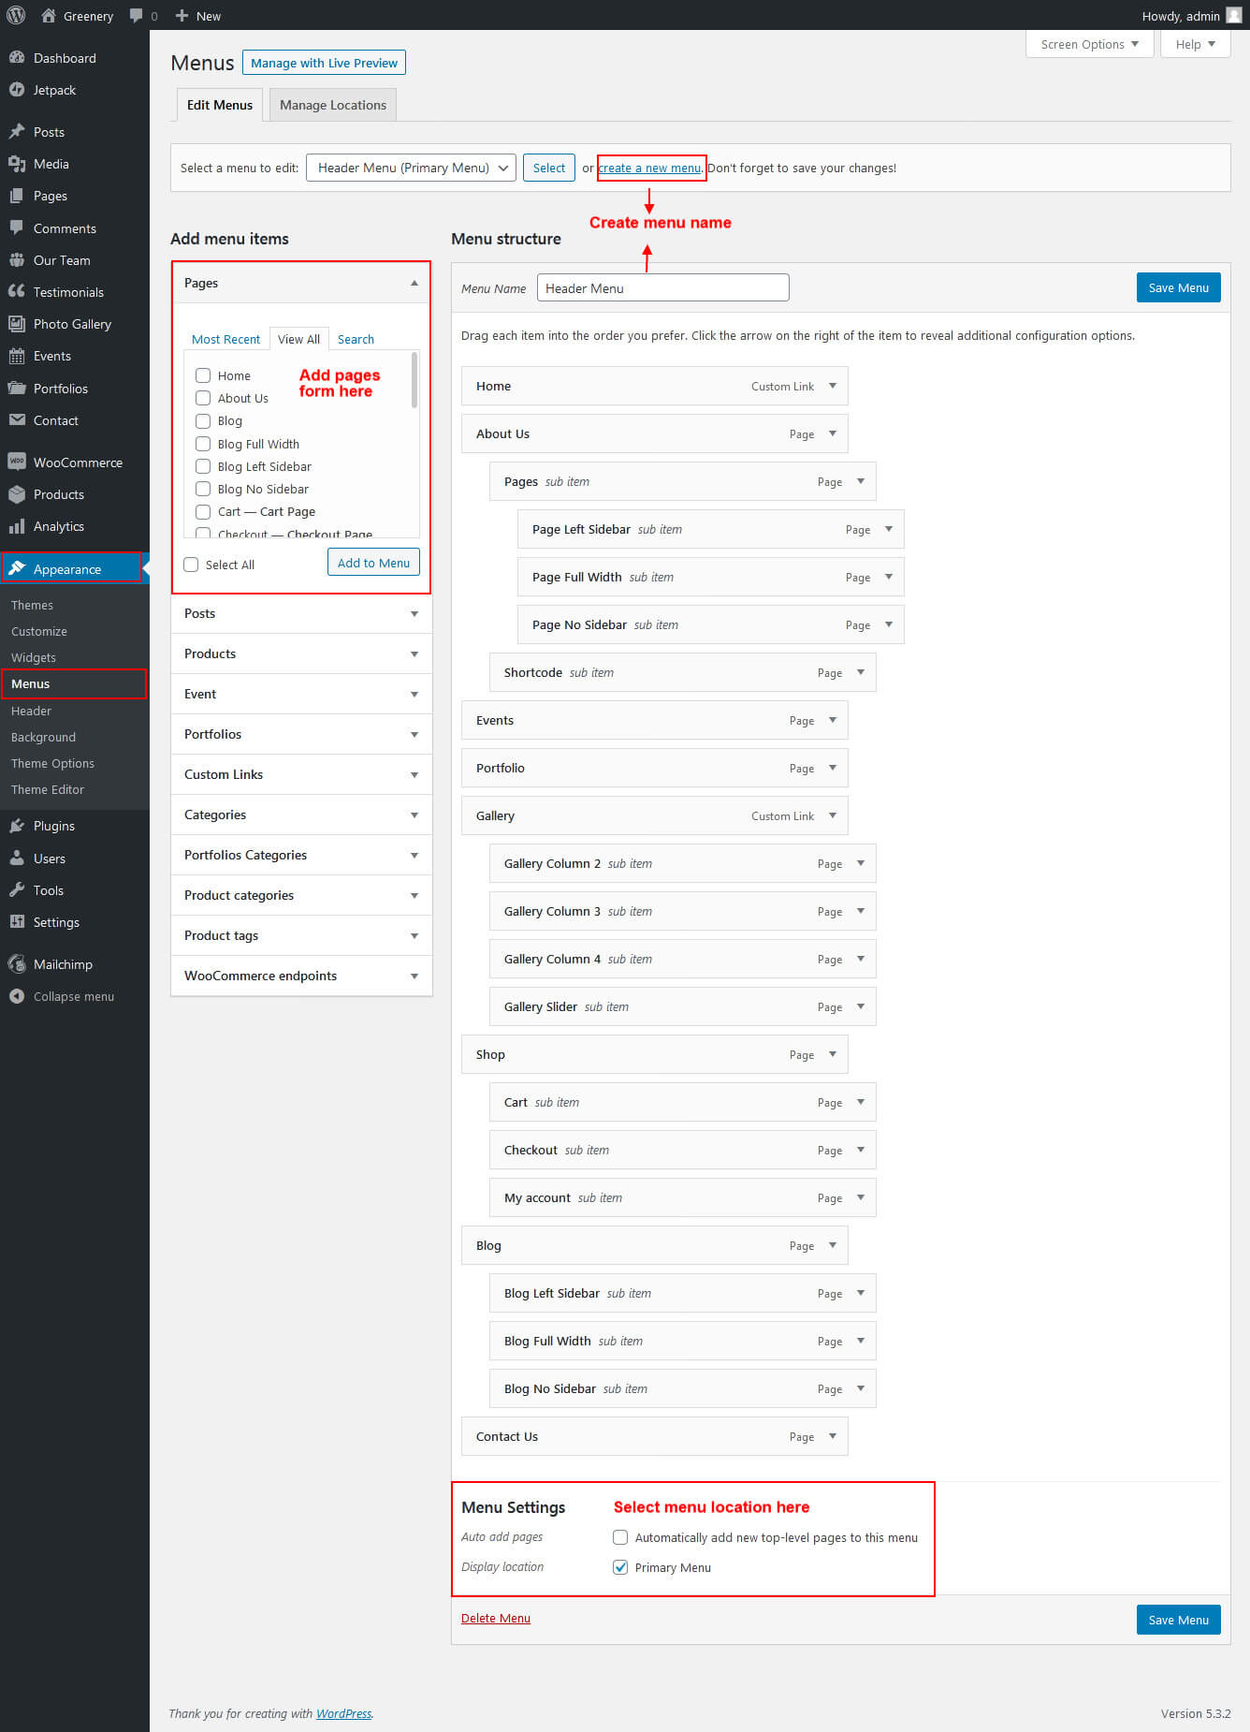Image resolution: width=1250 pixels, height=1732 pixels.
Task: Open the Plugins icon in sidebar
Action: click(16, 826)
